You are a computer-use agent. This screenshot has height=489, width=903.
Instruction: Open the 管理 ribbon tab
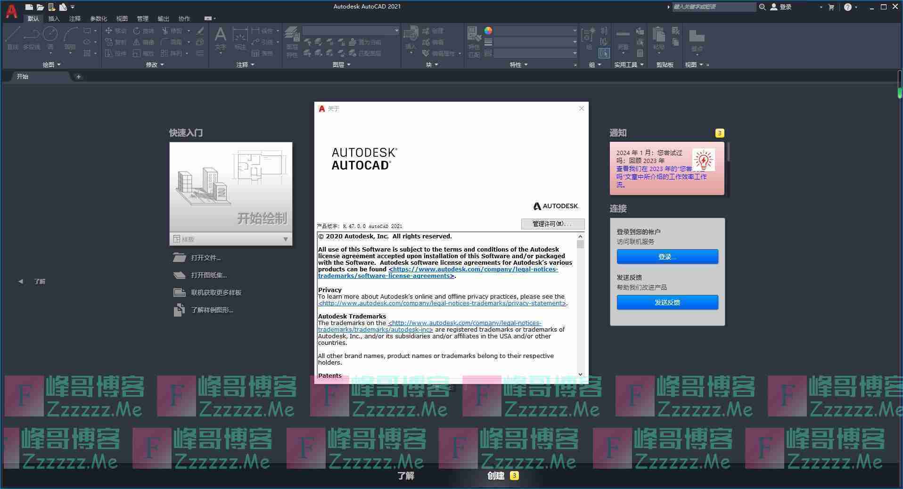click(142, 18)
